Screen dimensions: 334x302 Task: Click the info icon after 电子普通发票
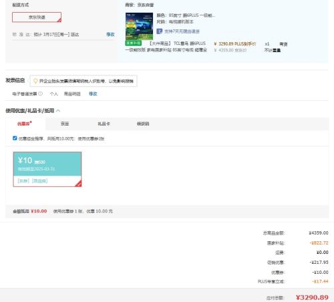click(40, 94)
